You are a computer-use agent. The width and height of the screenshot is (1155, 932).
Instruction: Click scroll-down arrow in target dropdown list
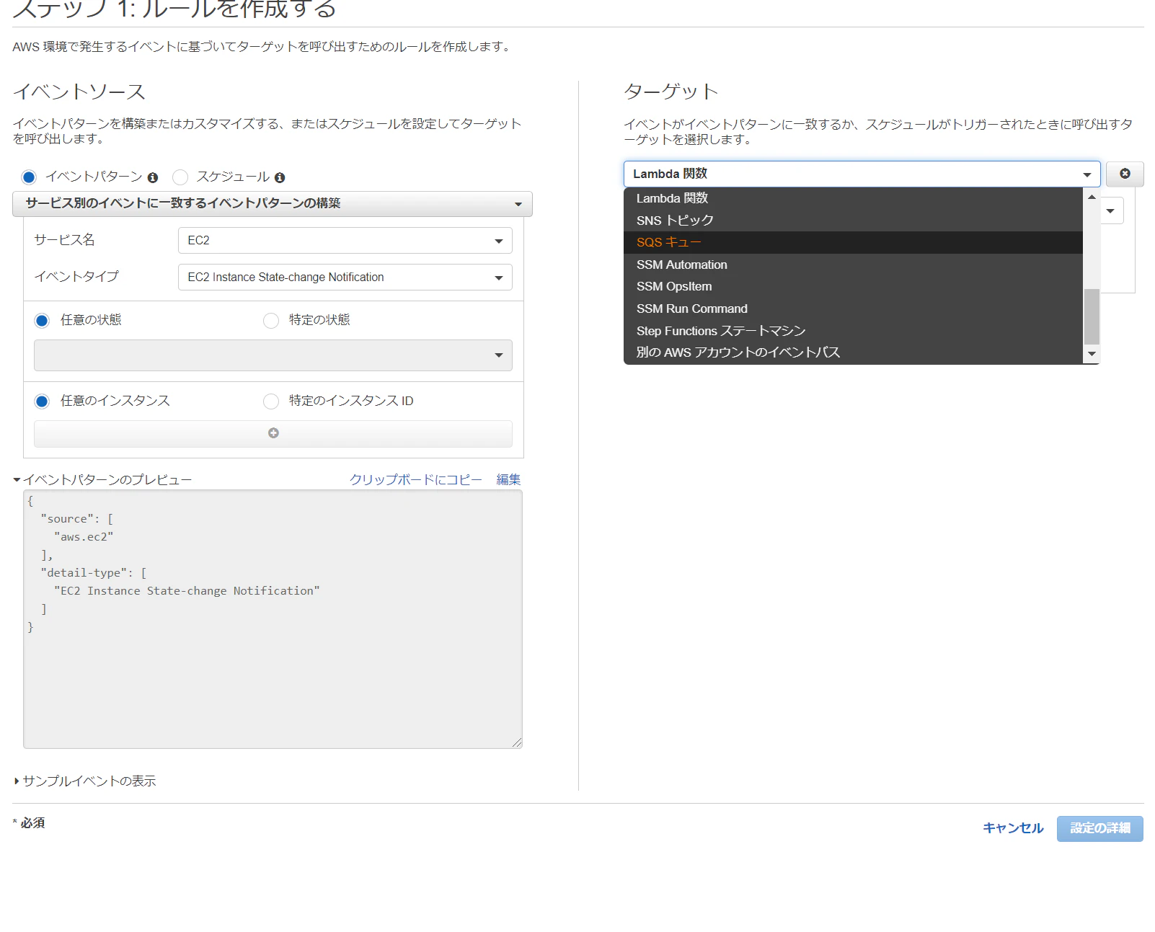1092,354
